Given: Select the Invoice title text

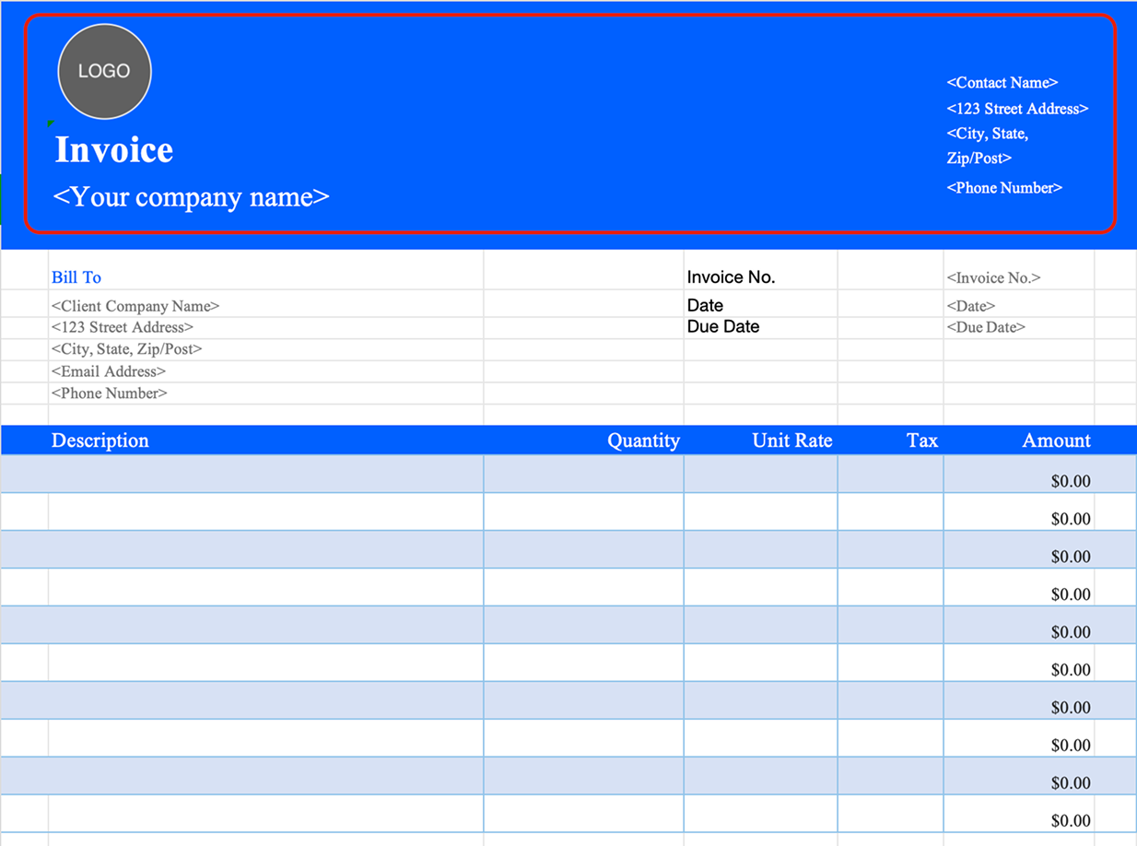Looking at the screenshot, I should (x=112, y=149).
